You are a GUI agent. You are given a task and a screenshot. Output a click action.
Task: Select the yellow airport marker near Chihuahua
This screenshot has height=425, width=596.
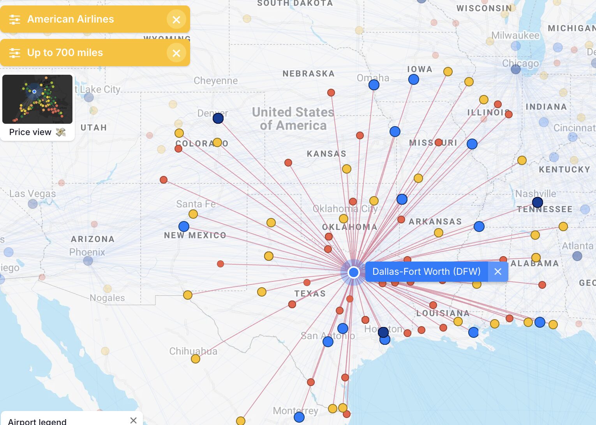(x=195, y=358)
